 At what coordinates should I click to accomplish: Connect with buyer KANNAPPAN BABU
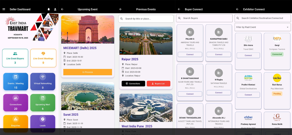point(219,55)
